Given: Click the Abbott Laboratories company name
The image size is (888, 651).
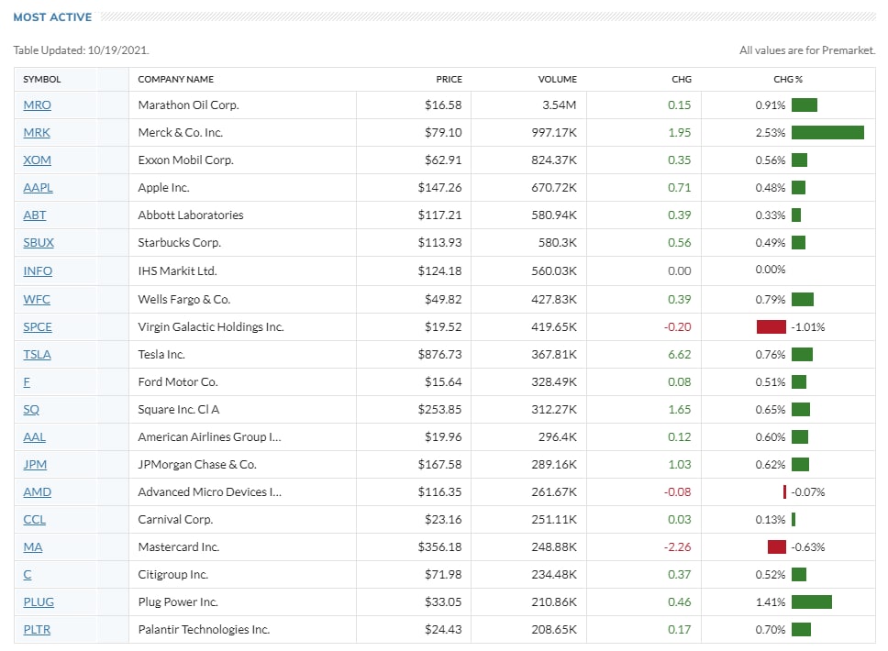Looking at the screenshot, I should pos(191,215).
